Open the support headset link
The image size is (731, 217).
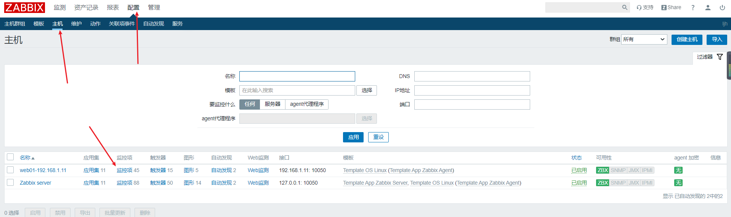coord(645,7)
